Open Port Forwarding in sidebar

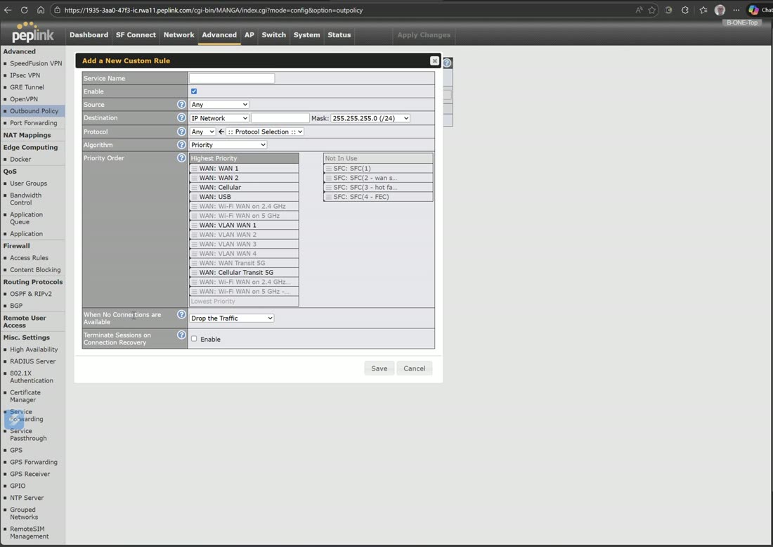(x=34, y=123)
